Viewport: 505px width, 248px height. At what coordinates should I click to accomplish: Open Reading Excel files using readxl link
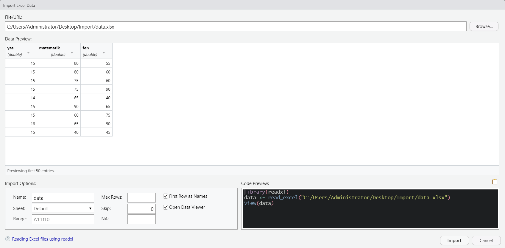[43, 239]
